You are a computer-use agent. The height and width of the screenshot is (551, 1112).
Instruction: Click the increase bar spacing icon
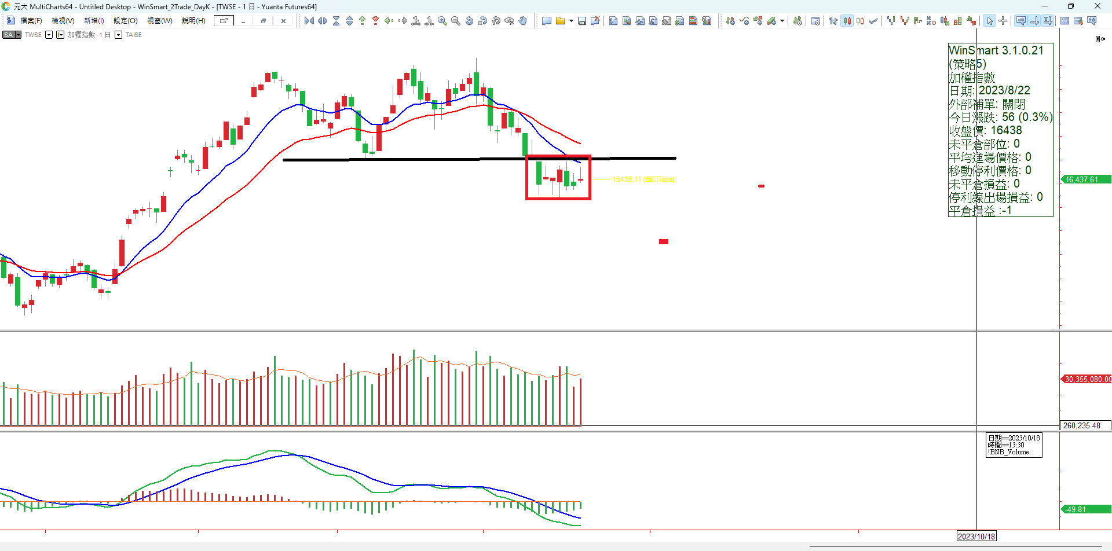coord(323,21)
